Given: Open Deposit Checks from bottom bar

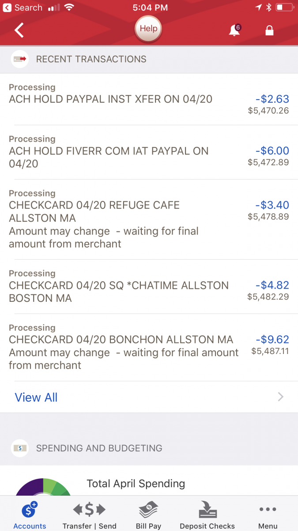Looking at the screenshot, I should (207, 515).
